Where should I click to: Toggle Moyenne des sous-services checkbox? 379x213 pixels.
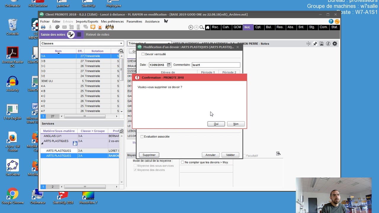[135, 166]
